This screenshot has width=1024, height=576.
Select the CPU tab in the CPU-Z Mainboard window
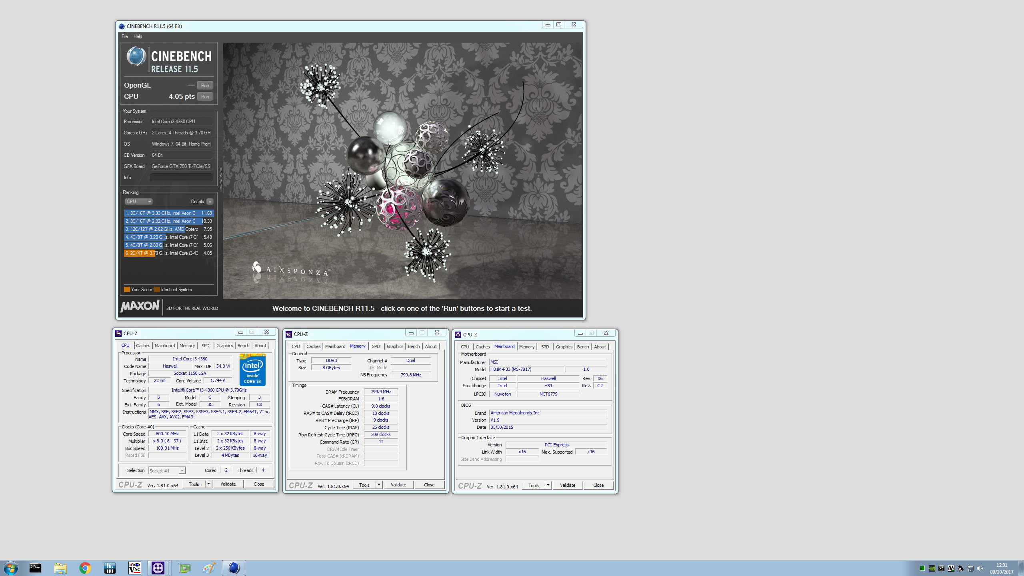[465, 347]
